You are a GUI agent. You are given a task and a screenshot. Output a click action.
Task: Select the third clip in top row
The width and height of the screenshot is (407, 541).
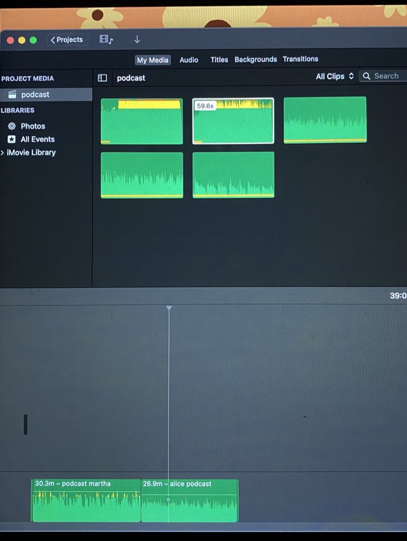point(325,120)
